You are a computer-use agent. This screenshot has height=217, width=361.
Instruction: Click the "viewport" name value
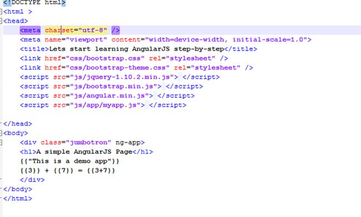tap(87, 40)
